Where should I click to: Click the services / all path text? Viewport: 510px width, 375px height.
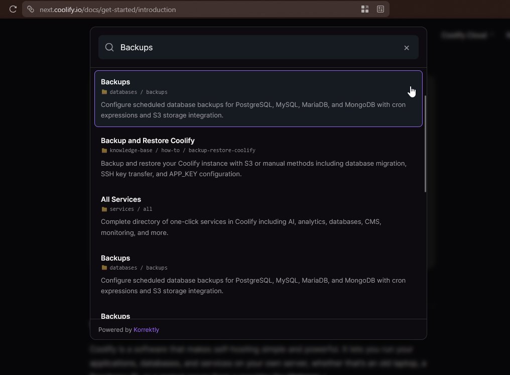click(x=131, y=209)
